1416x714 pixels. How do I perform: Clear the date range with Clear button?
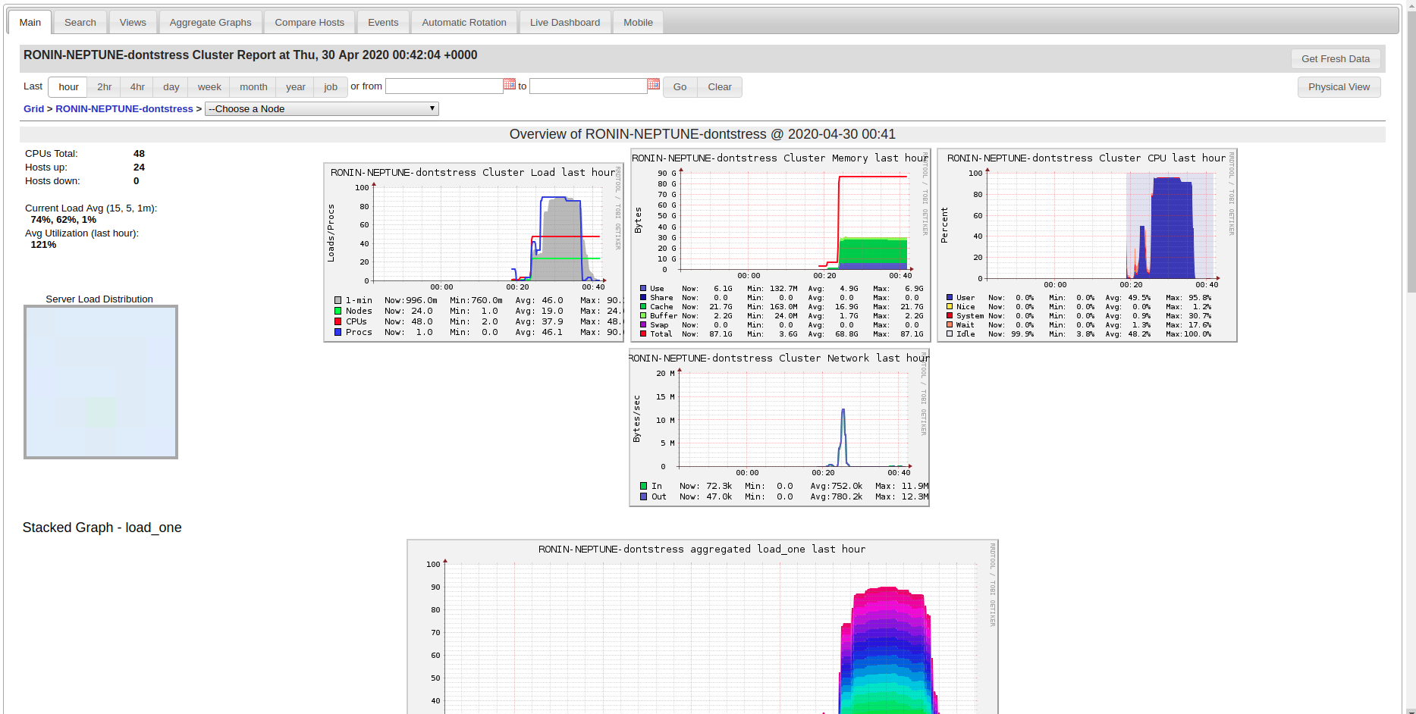[x=719, y=87]
